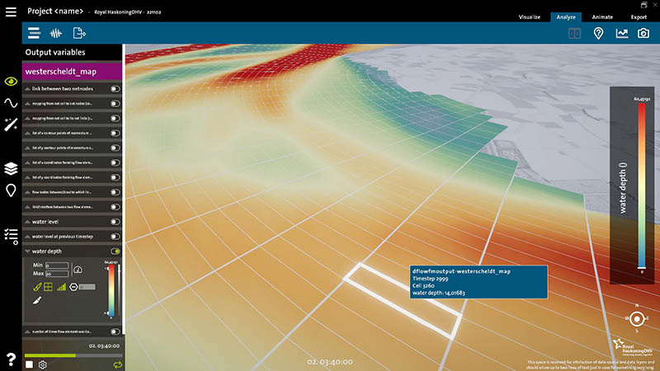Screen dimensions: 660x371
Task: Disable the 'water depth' toggle
Action: point(115,251)
